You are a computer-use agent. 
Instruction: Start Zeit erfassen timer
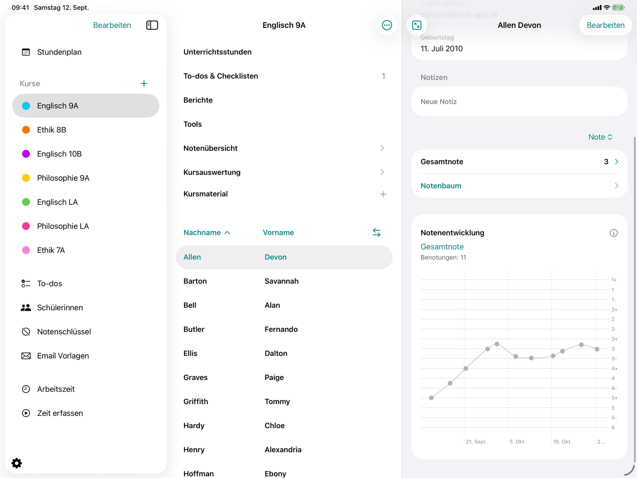tap(86, 413)
